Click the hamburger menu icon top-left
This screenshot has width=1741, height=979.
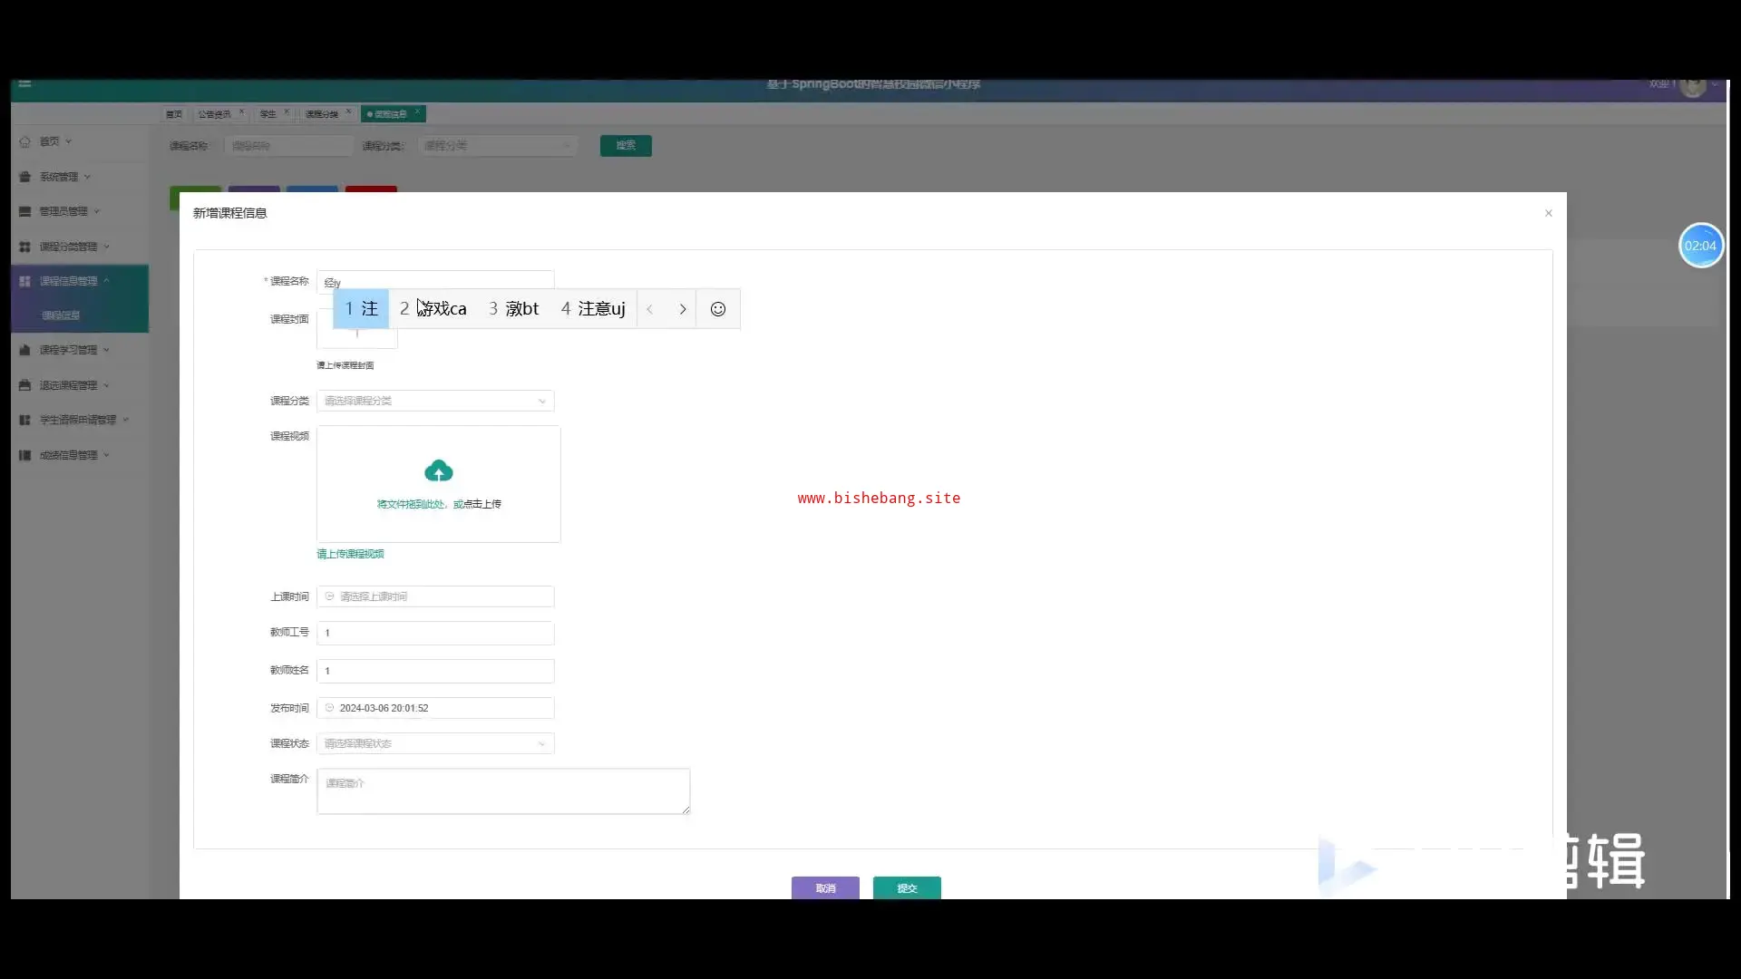click(24, 83)
